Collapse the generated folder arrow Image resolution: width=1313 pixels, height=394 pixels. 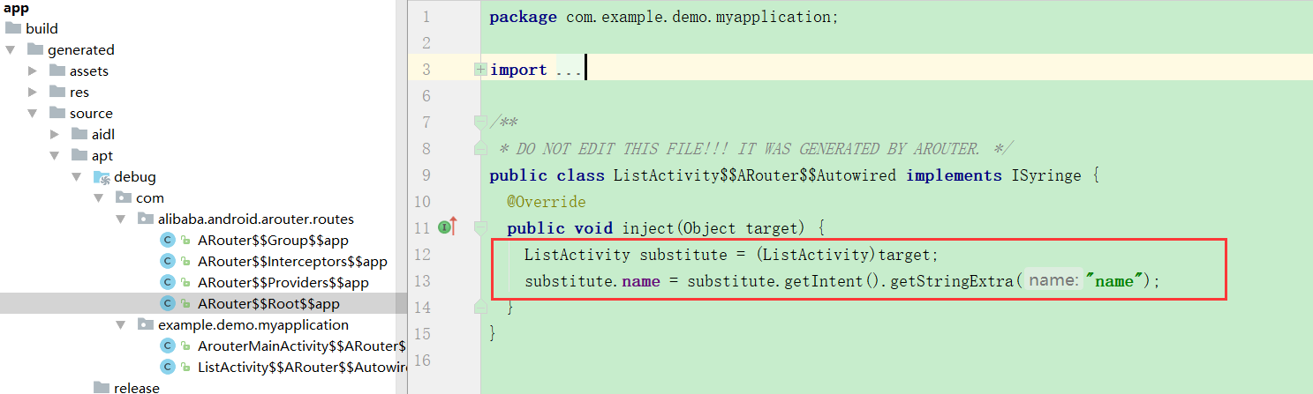coord(11,50)
